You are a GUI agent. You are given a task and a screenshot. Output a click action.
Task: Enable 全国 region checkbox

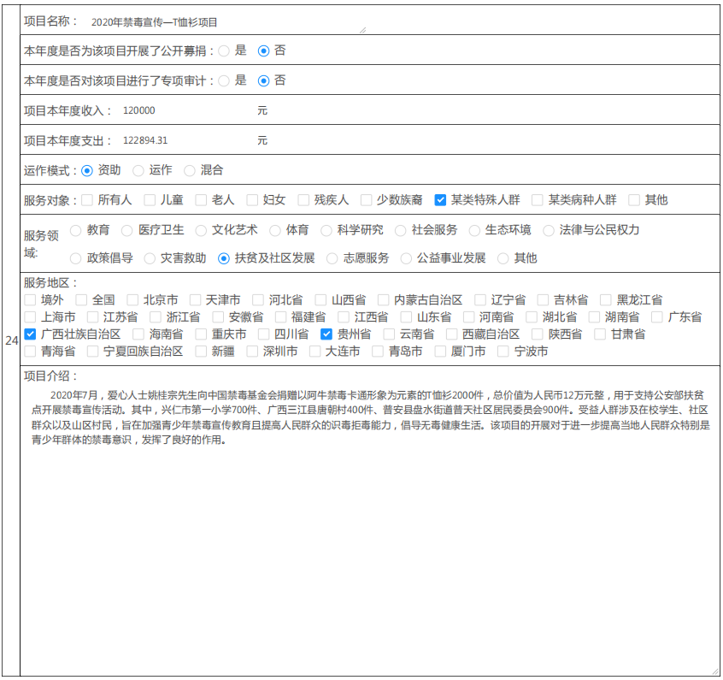pos(81,300)
